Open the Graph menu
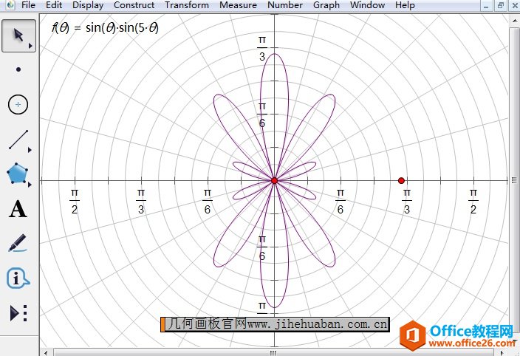 click(326, 5)
